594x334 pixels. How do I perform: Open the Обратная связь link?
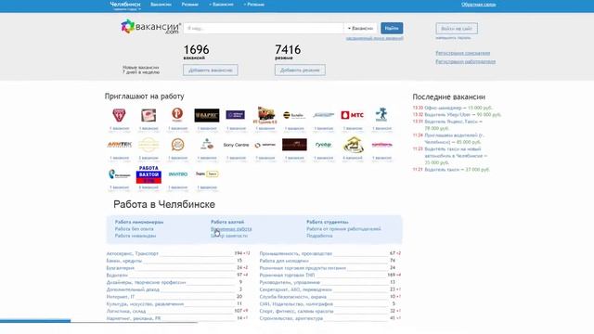coord(479,5)
